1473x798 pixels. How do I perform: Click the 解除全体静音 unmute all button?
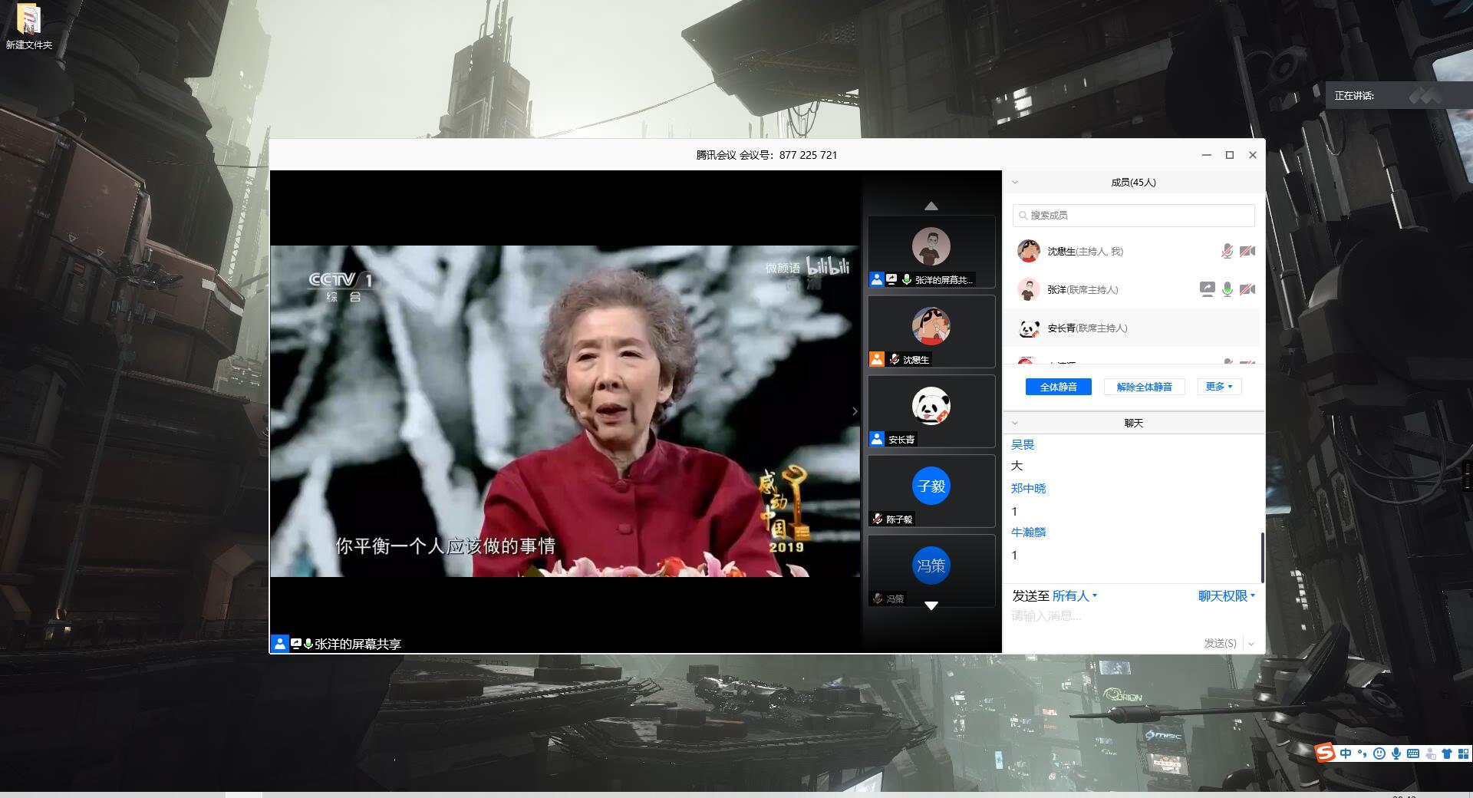pos(1144,387)
